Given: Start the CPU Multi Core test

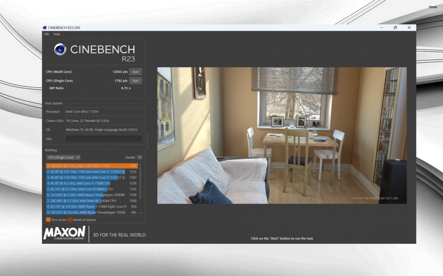Looking at the screenshot, I should pyautogui.click(x=136, y=72).
